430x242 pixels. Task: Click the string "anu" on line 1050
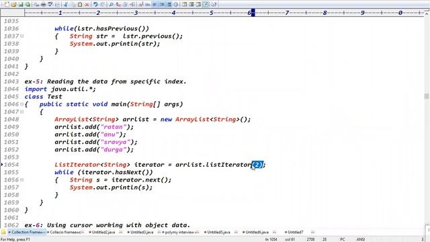coord(110,134)
